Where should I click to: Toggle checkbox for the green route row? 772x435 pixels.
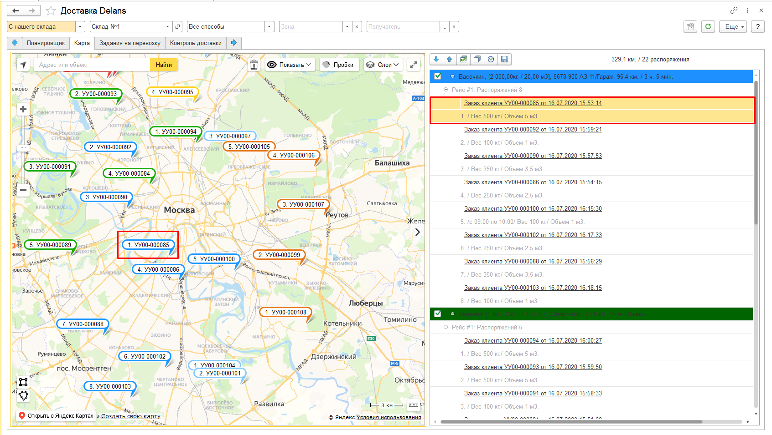click(x=438, y=314)
